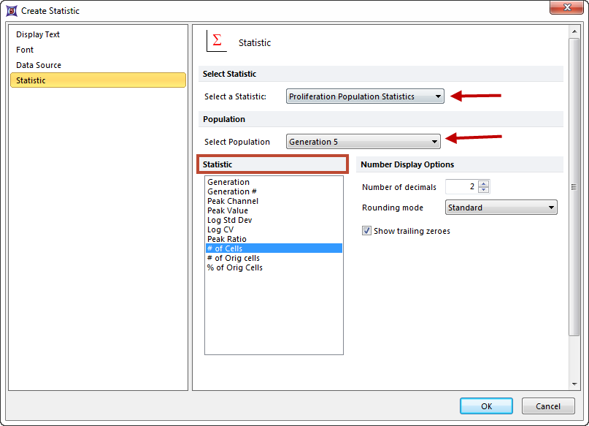589x426 pixels.
Task: Click the Population section header
Action: [x=381, y=119]
